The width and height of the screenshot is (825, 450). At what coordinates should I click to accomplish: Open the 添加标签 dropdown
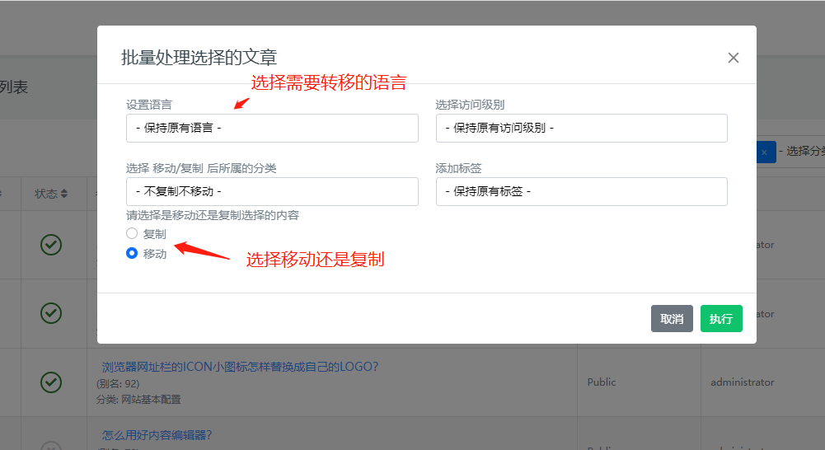(581, 191)
